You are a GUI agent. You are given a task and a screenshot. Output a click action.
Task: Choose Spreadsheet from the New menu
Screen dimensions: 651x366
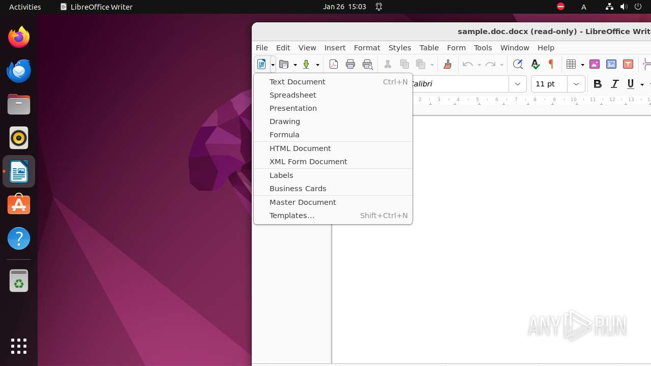click(333, 95)
